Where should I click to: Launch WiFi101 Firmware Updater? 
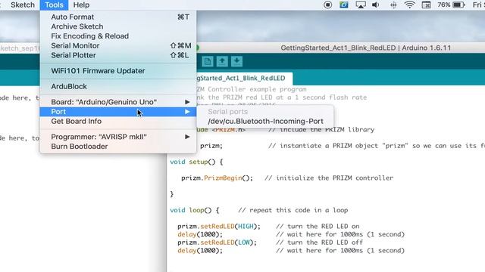coord(118,71)
